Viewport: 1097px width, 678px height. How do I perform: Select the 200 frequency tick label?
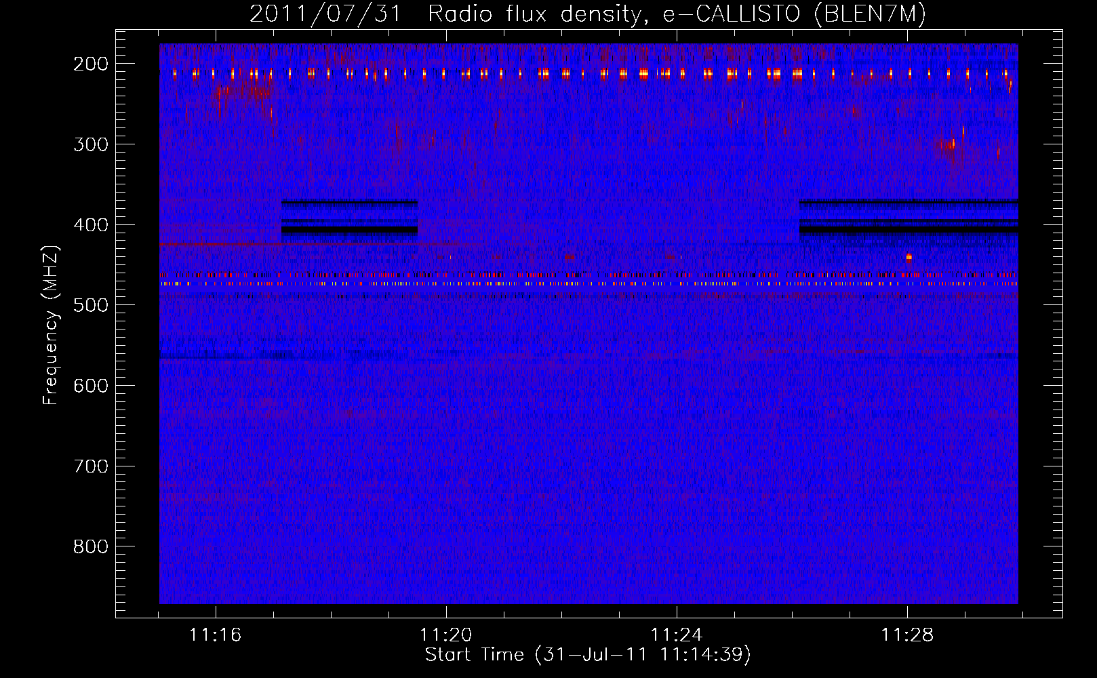click(x=91, y=64)
